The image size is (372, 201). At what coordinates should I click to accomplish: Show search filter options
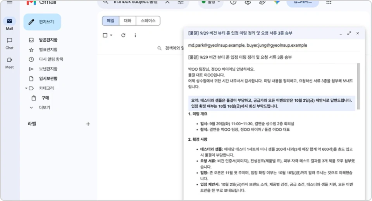click(181, 2)
